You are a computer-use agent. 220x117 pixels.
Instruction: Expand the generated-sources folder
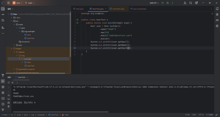(x=14, y=69)
